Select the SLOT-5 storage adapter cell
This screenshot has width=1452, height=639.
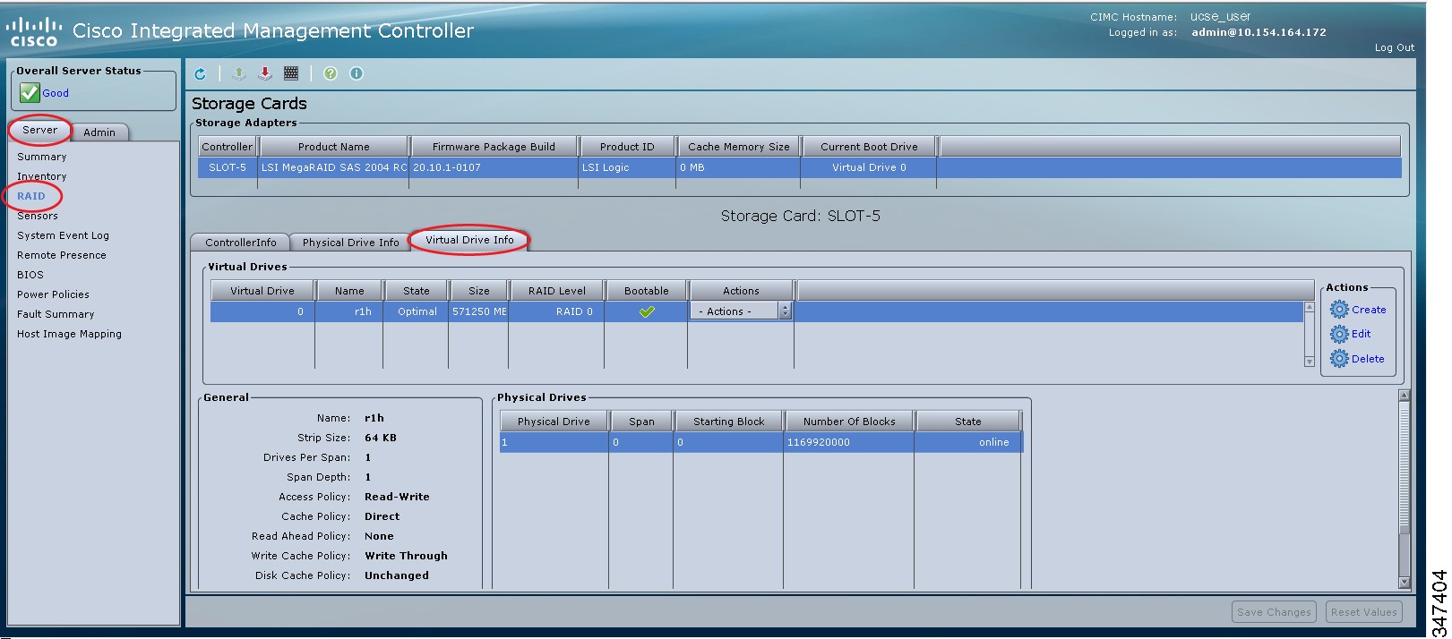[x=228, y=167]
